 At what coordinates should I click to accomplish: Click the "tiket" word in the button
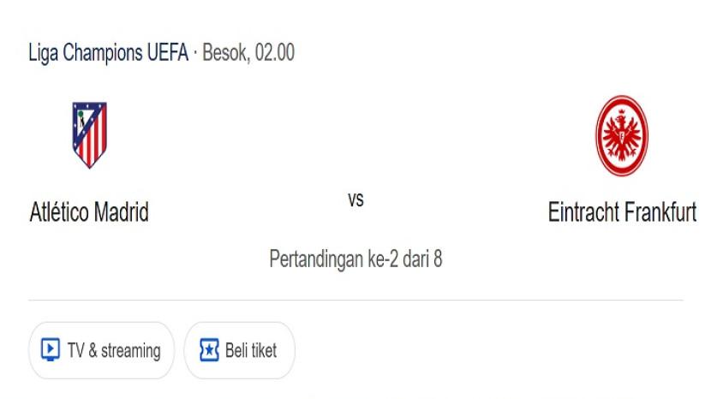264,350
